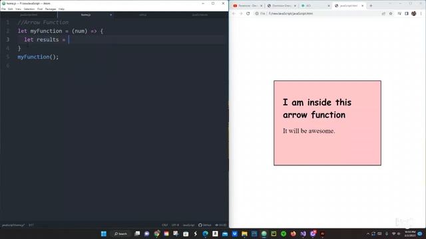Click the Chrome address bar URL

pos(291,13)
